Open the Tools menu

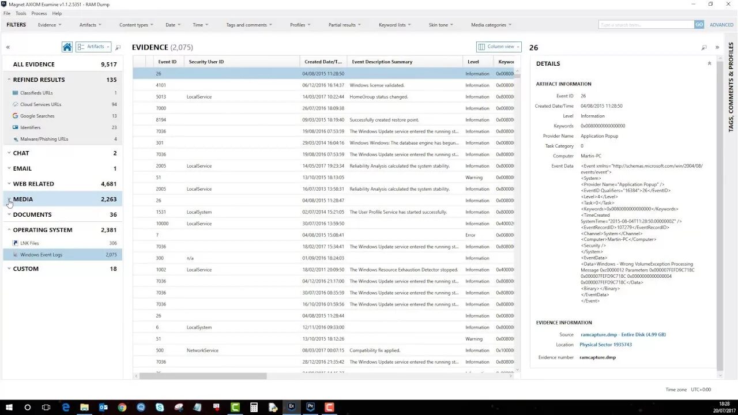(x=21, y=13)
